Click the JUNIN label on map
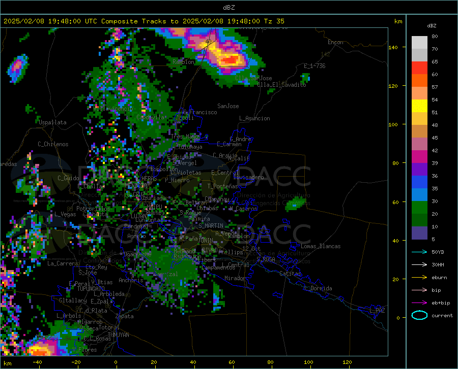This screenshot has width=458, height=369. coord(206,240)
